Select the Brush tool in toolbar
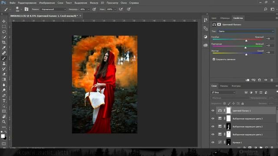Screen dimensions: 278x156 (x=4, y=58)
